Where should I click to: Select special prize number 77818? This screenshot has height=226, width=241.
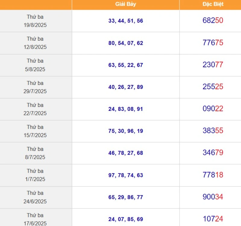click(x=213, y=175)
